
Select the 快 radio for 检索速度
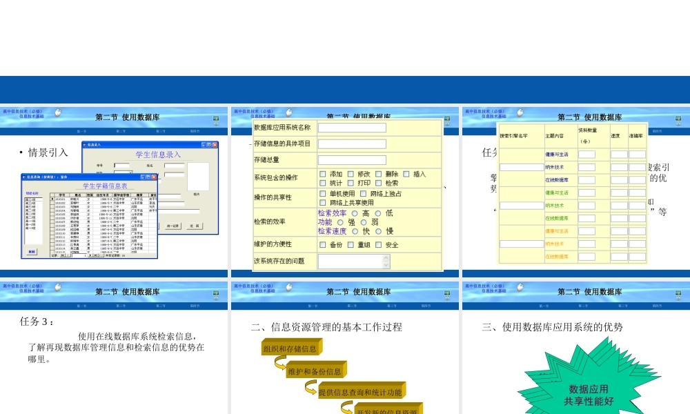355,231
